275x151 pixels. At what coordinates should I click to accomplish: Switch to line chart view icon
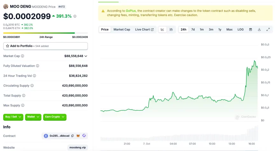tap(162, 30)
